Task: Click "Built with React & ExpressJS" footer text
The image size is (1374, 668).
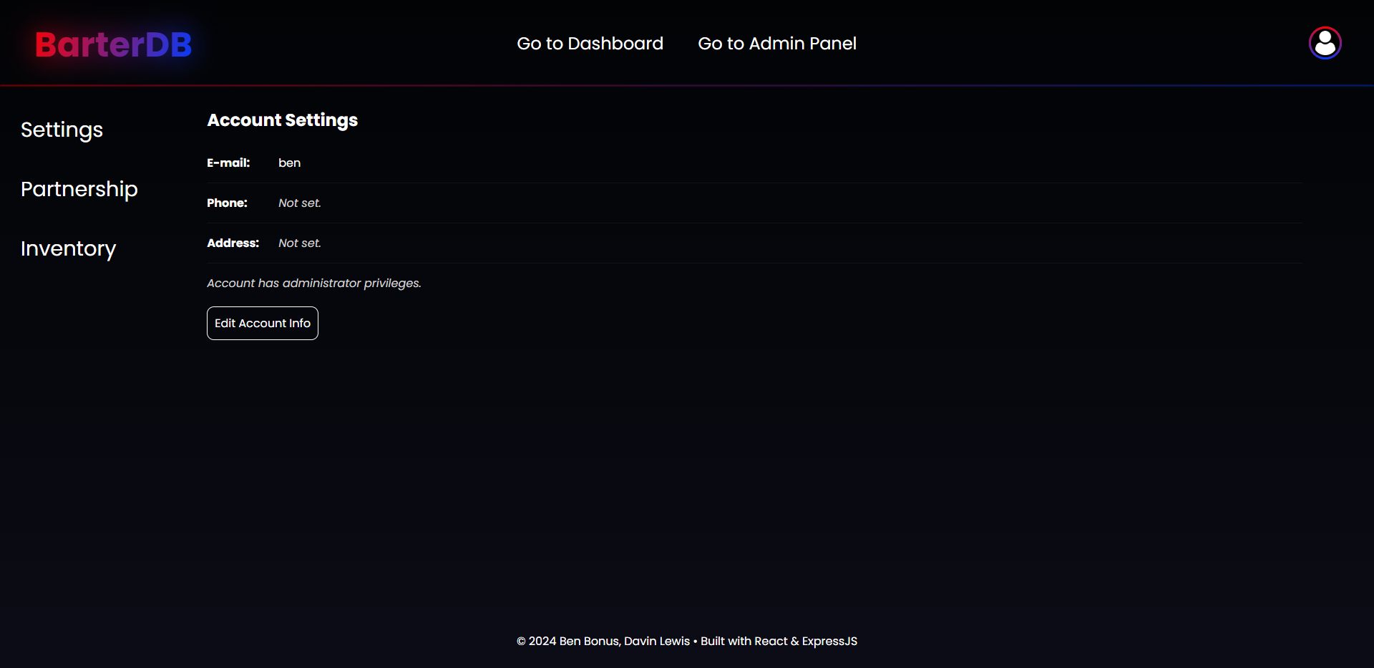Action: [779, 642]
